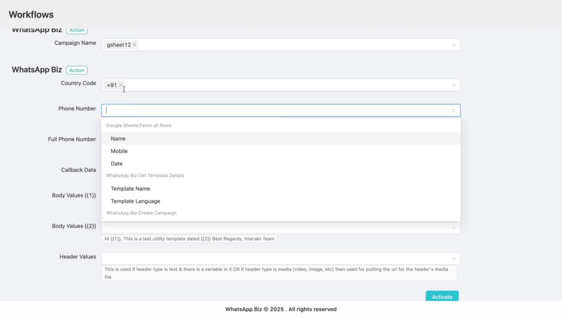Click the WhatsApp Biz:Get Template Details group label
The height and width of the screenshot is (317, 562).
[x=145, y=175]
